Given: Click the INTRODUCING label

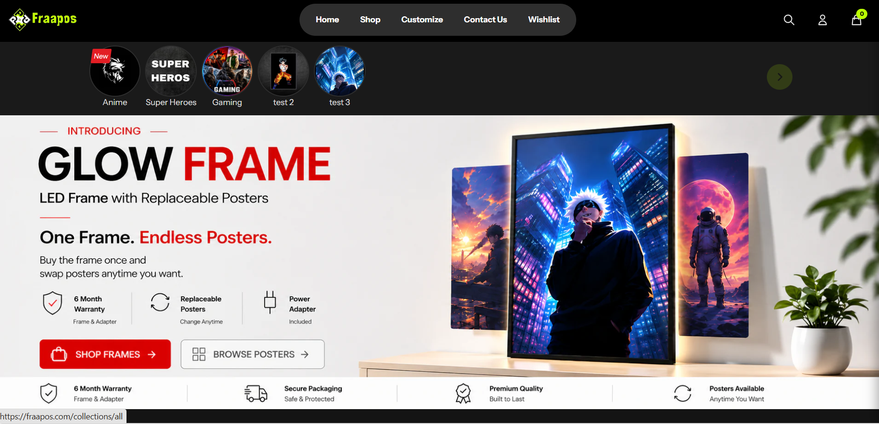Looking at the screenshot, I should (x=104, y=131).
